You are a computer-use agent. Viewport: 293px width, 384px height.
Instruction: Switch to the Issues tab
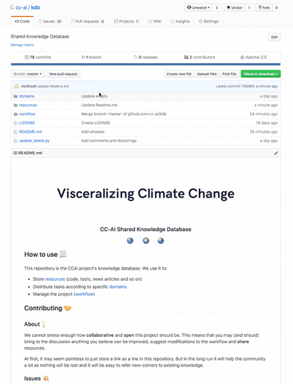click(x=50, y=22)
